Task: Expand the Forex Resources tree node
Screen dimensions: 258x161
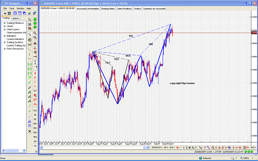Action: 5,49
